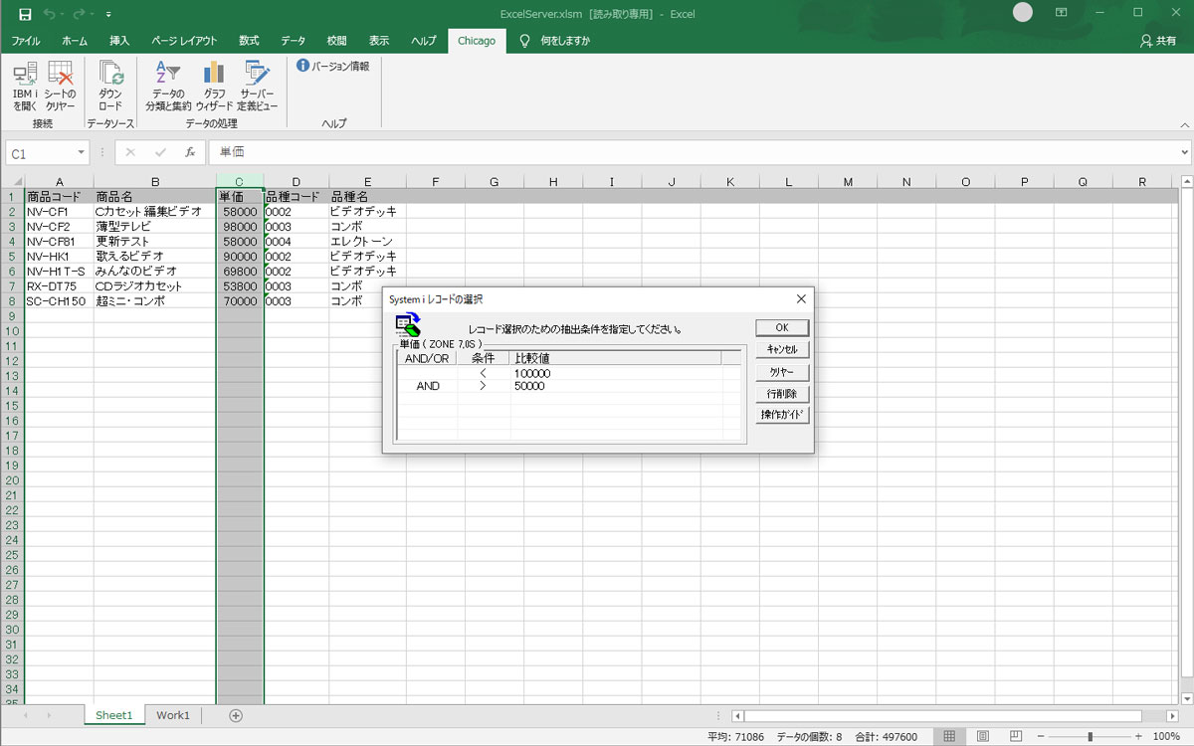
Task: Open the user account icon in title bar
Action: pos(1022,13)
